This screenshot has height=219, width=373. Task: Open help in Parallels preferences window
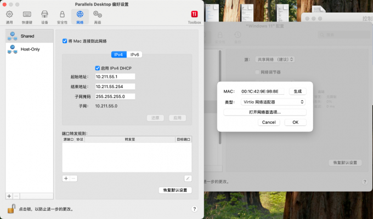coord(194,209)
